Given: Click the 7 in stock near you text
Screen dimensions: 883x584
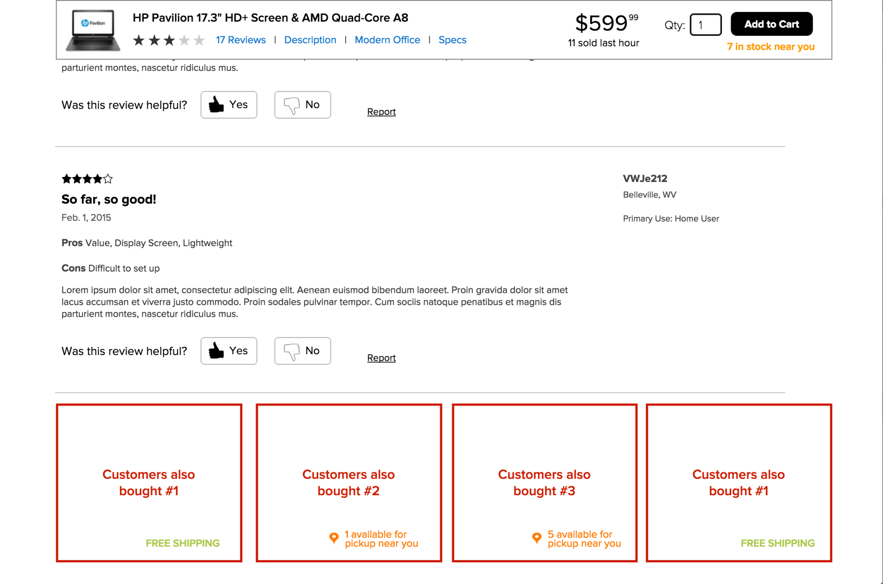Looking at the screenshot, I should tap(770, 46).
